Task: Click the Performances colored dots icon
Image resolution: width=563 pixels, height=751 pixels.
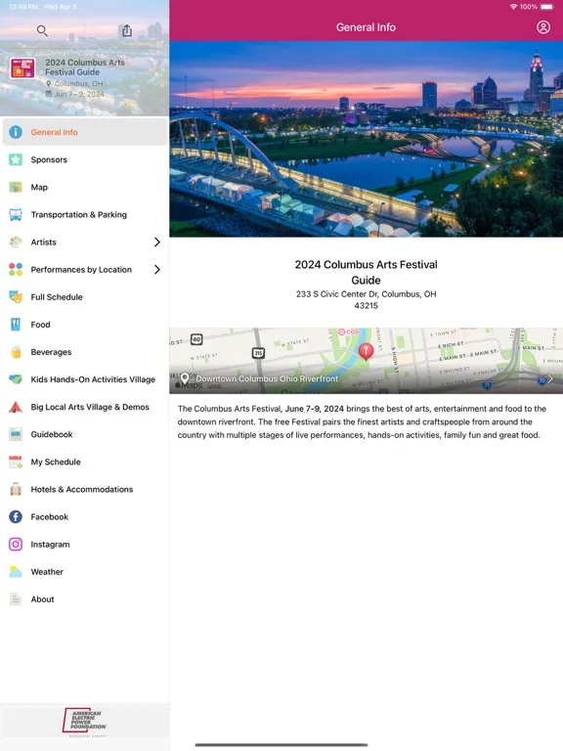Action: (x=16, y=269)
